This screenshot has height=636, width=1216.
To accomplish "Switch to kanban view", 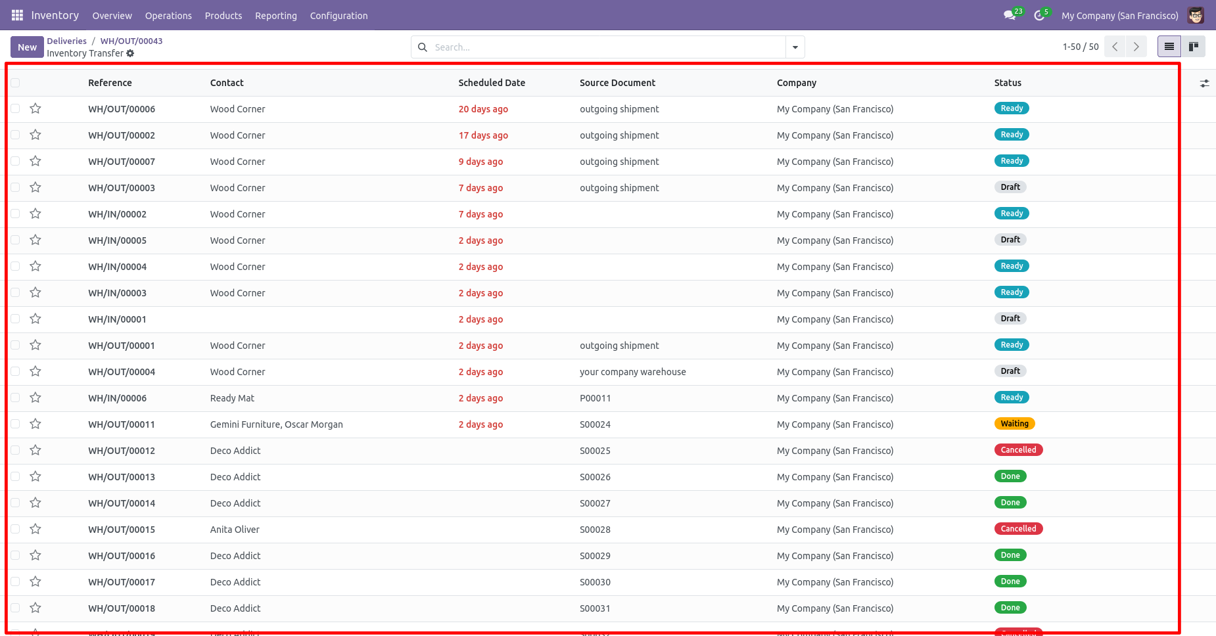I will (1194, 47).
